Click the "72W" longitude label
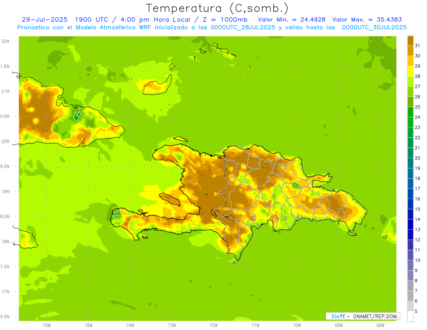 point(213,325)
